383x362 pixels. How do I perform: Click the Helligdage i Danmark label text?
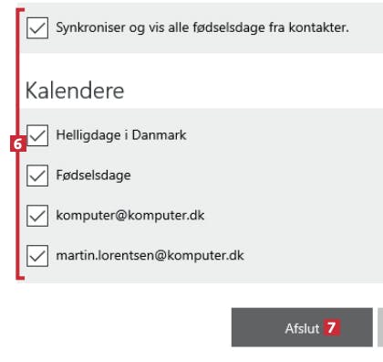coord(121,135)
